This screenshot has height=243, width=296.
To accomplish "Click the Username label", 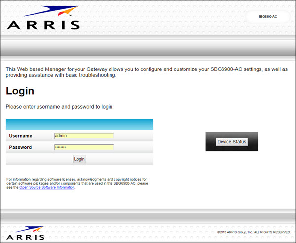I will coord(21,136).
